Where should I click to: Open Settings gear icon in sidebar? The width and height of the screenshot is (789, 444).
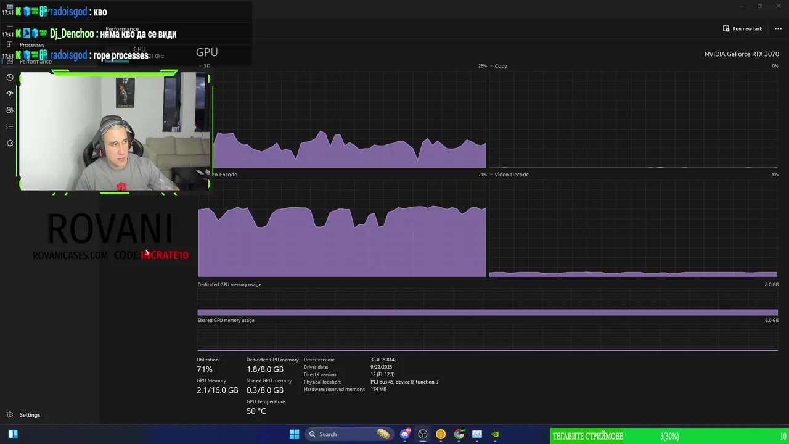[10, 415]
